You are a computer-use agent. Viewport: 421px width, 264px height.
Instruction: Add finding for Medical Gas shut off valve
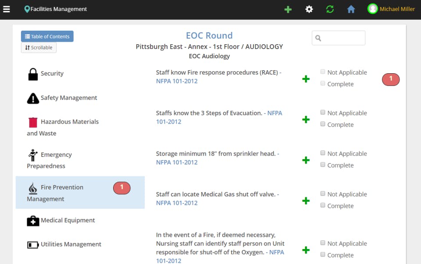[x=306, y=201]
